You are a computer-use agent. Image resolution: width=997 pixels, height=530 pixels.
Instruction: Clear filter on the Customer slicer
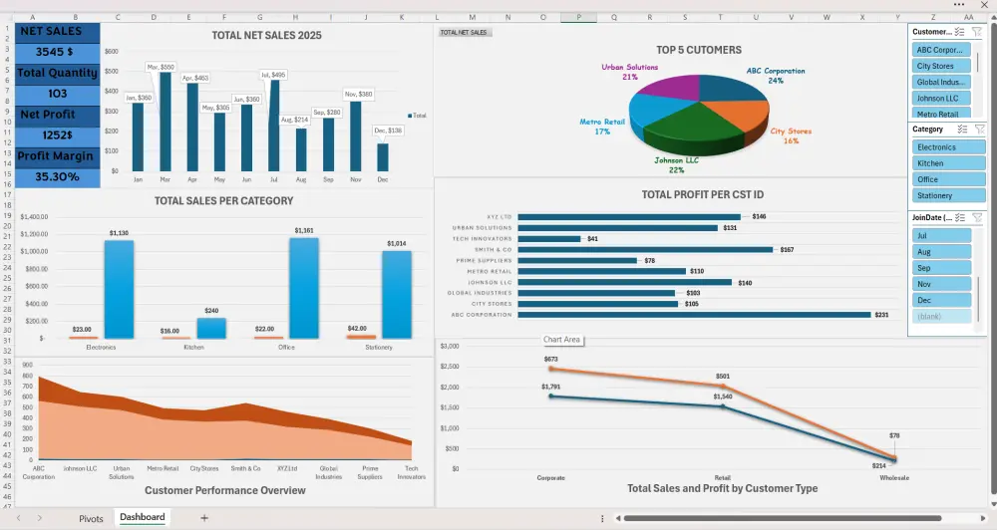click(977, 32)
